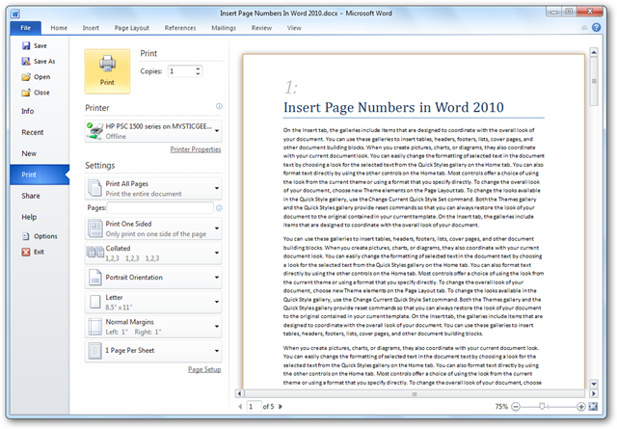The height and width of the screenshot is (429, 617).
Task: Open the HP PSC 1500 printer dropdown
Action: click(153, 131)
